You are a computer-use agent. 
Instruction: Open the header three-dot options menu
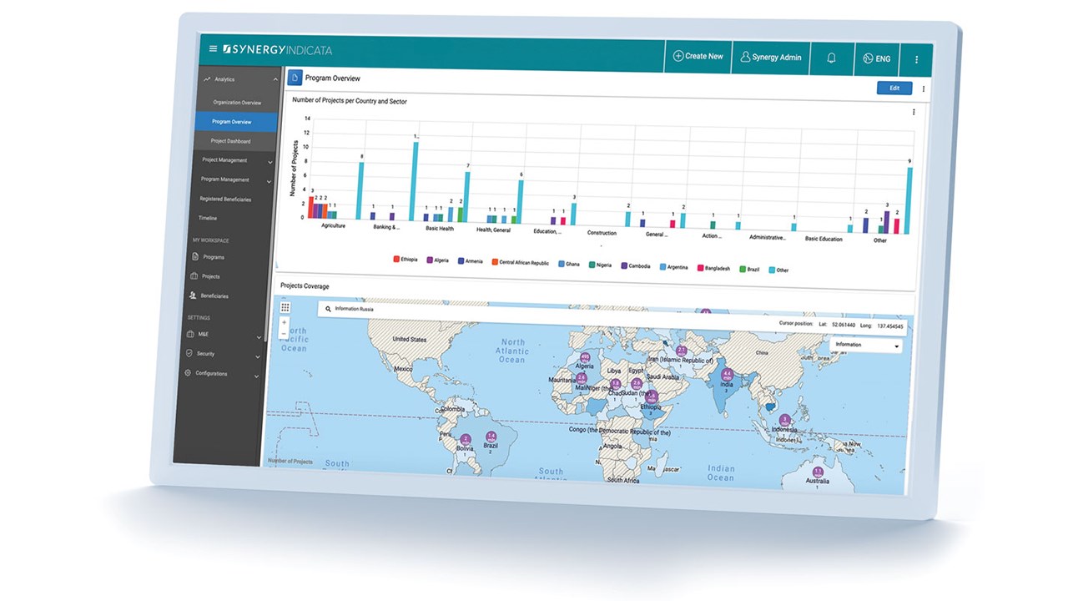click(x=916, y=60)
